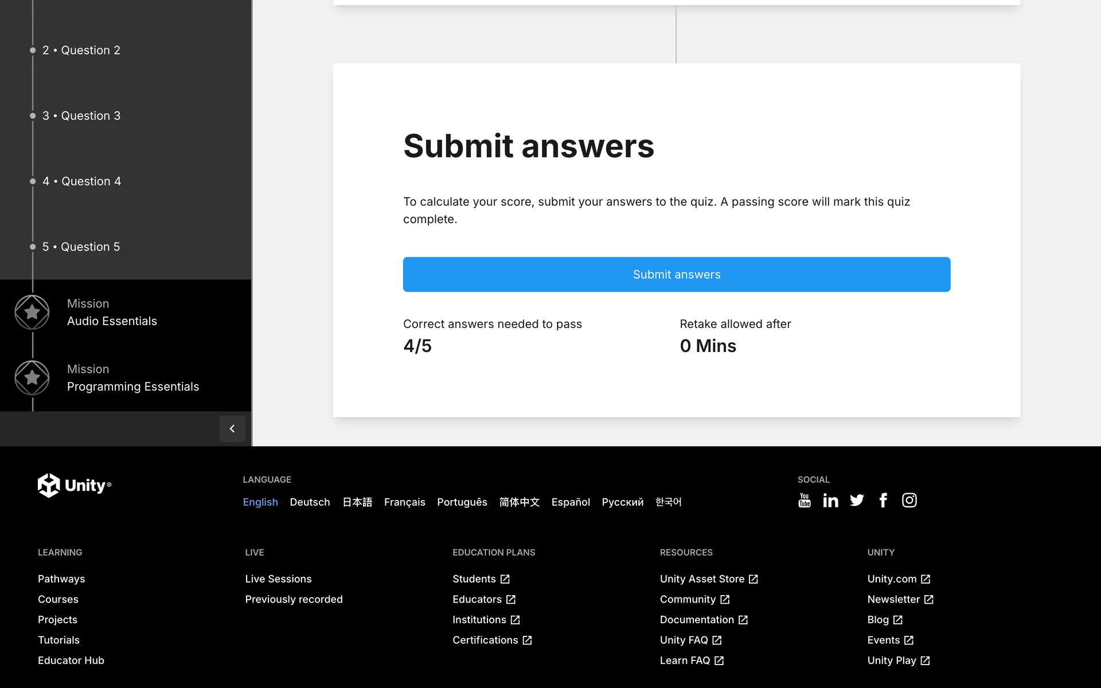Click the Twitter bird icon

tap(857, 501)
